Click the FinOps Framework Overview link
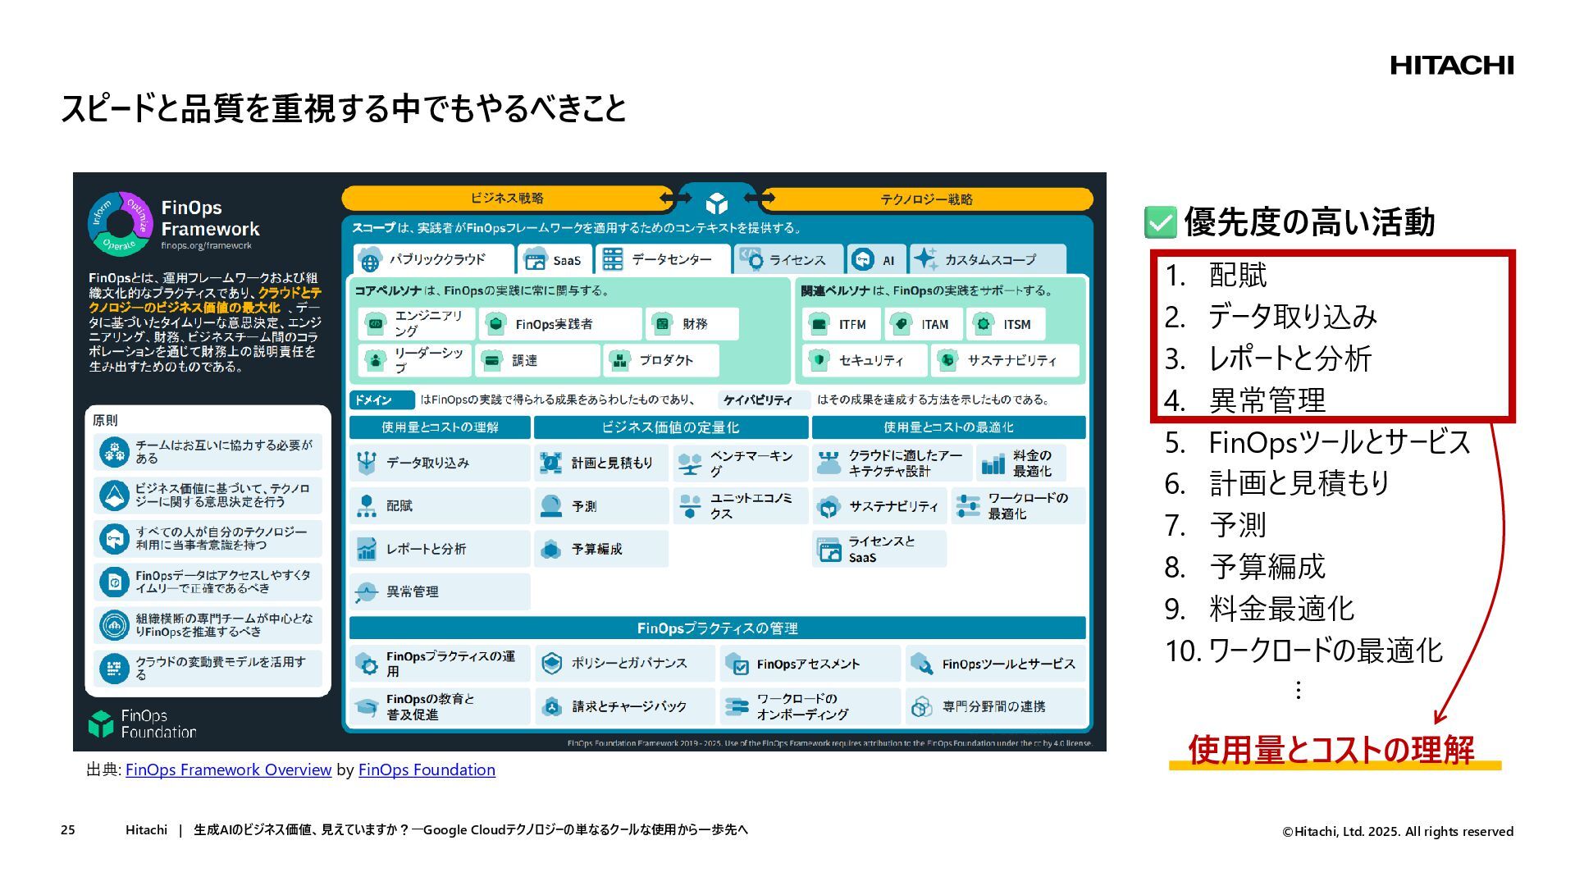The height and width of the screenshot is (886, 1575). (x=228, y=770)
